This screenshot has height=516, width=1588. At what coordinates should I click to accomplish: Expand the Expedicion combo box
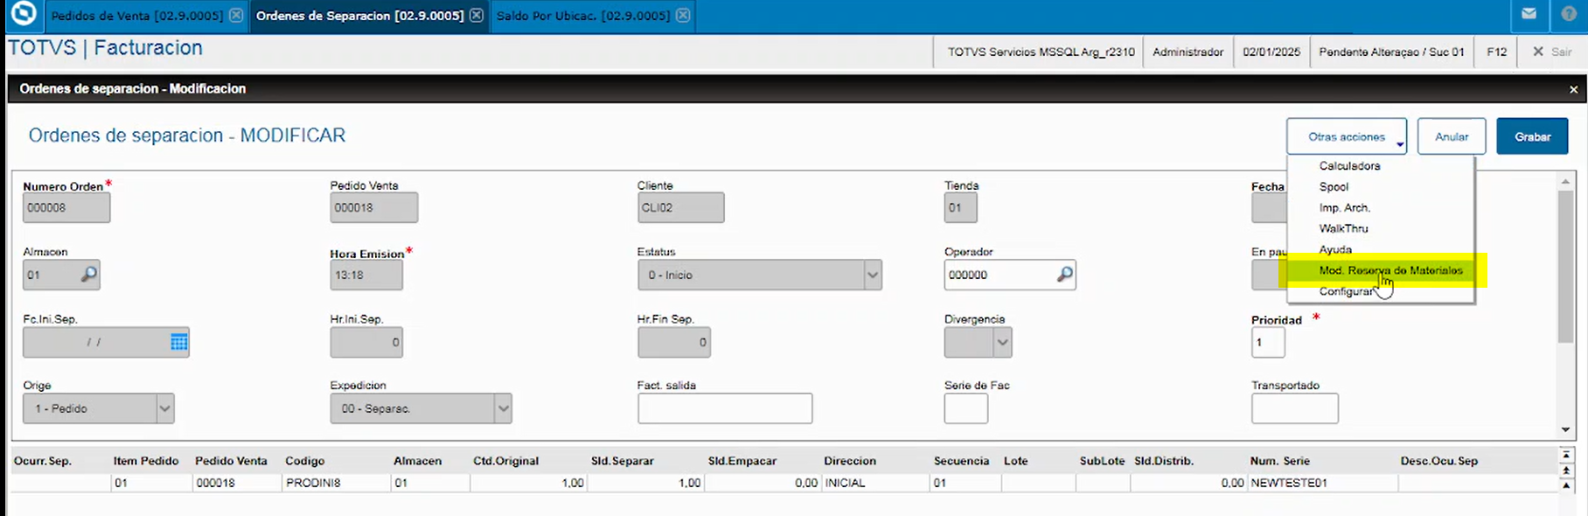pyautogui.click(x=503, y=408)
